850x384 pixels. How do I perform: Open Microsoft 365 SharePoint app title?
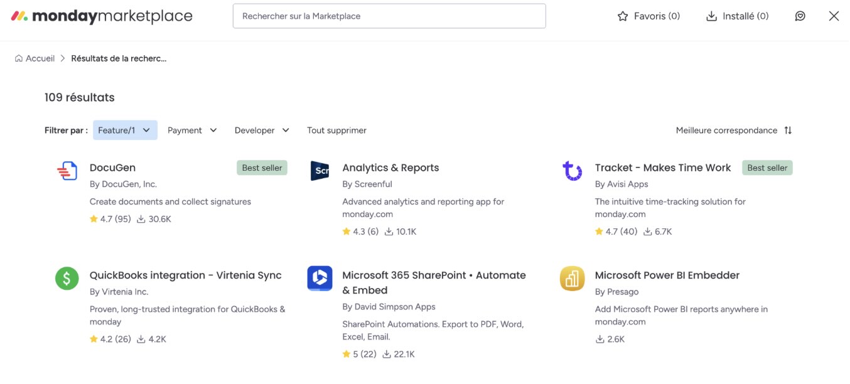click(434, 282)
